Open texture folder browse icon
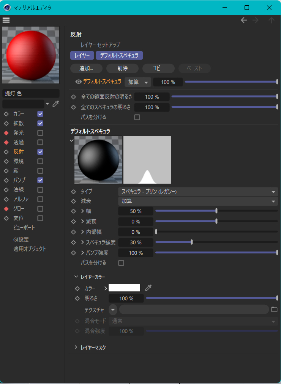 click(274, 310)
